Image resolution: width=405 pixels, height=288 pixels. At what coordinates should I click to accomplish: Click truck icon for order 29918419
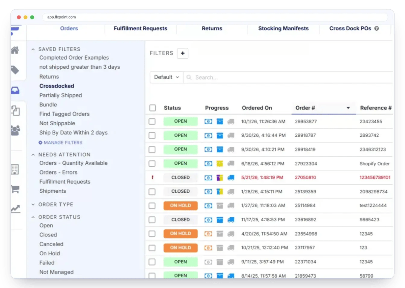click(231, 149)
